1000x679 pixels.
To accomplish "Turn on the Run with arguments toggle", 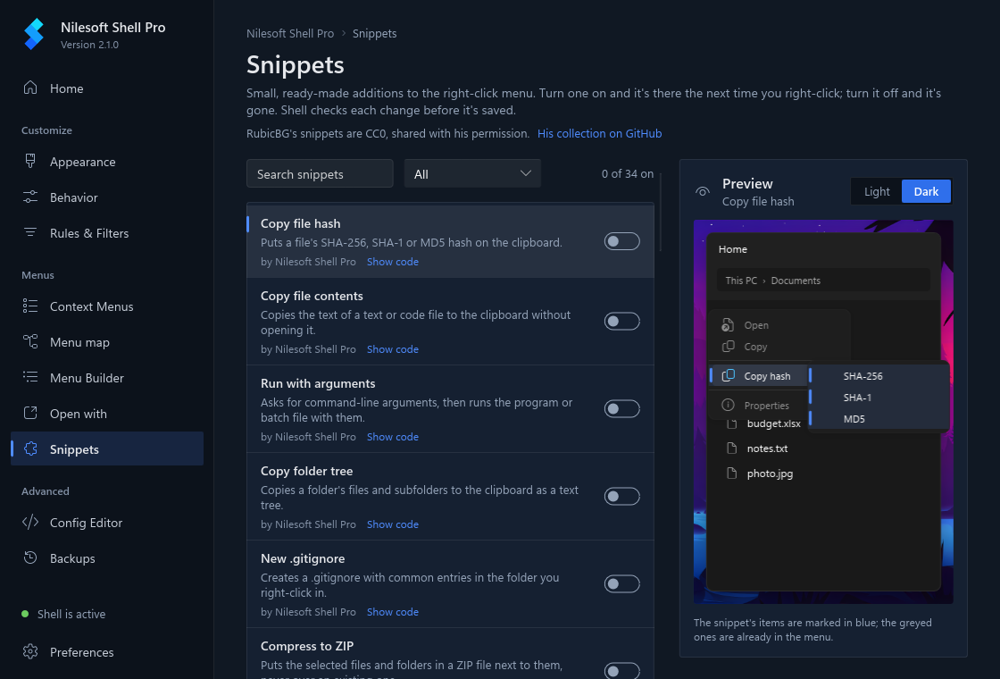I will pos(621,408).
